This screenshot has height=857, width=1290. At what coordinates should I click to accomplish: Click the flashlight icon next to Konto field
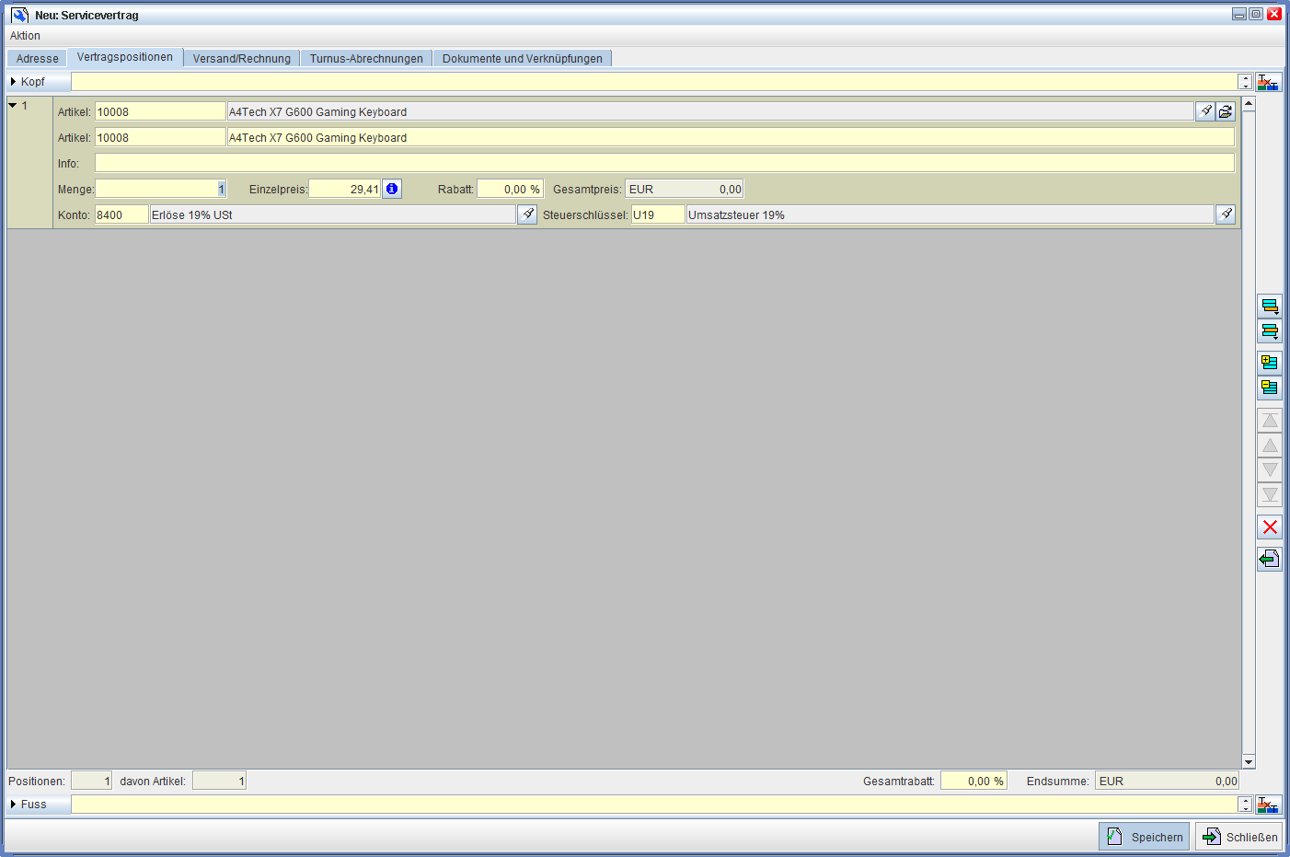527,214
